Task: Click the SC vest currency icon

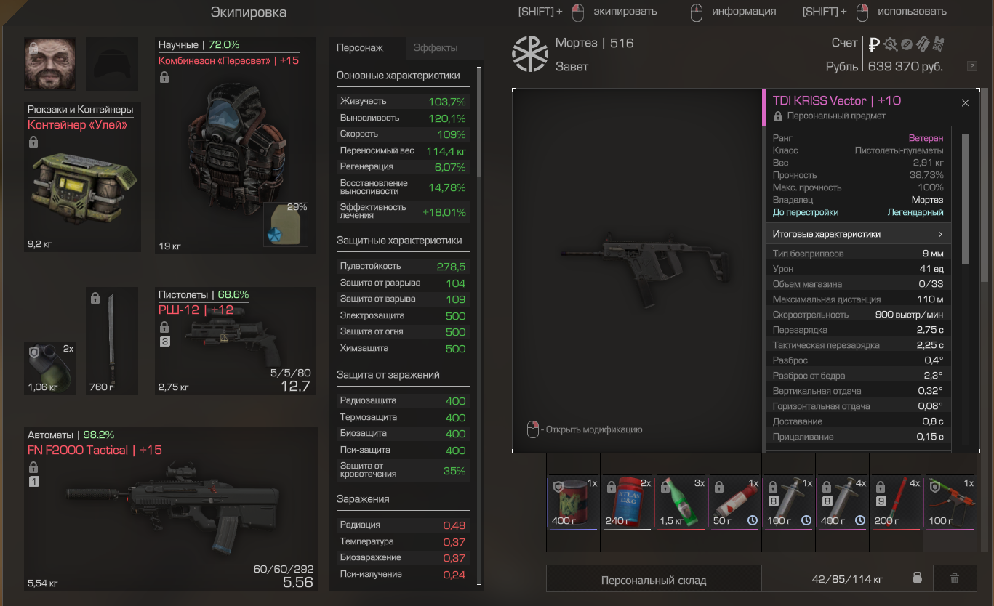Action: [938, 44]
